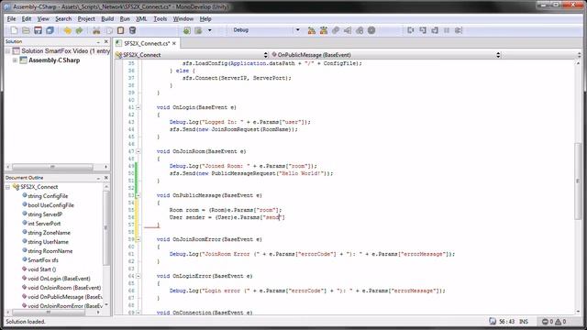587x330 pixels.
Task: Open the run options dropdown arrow
Action: (210, 30)
